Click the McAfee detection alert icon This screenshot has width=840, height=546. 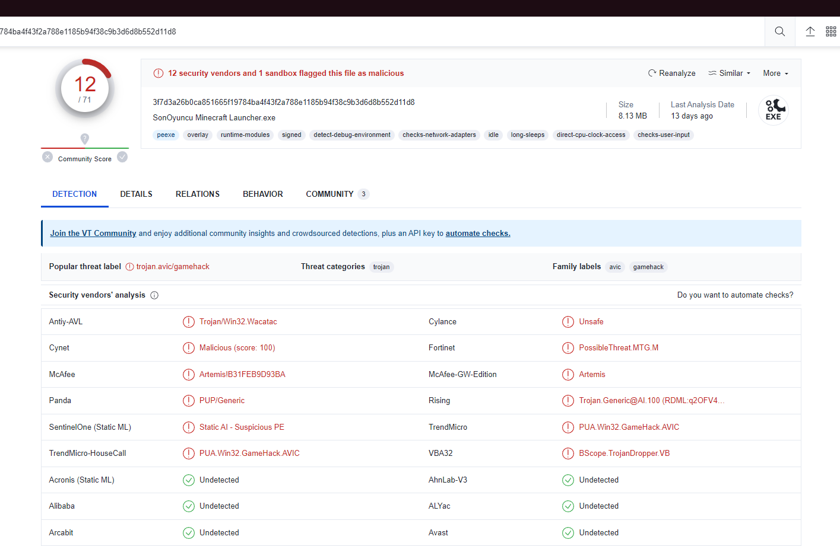pos(189,375)
